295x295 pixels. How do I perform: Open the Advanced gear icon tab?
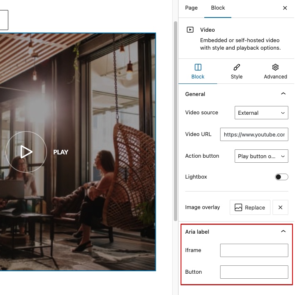tap(275, 71)
